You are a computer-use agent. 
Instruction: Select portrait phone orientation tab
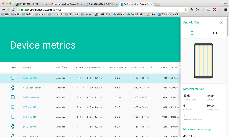pos(192,33)
